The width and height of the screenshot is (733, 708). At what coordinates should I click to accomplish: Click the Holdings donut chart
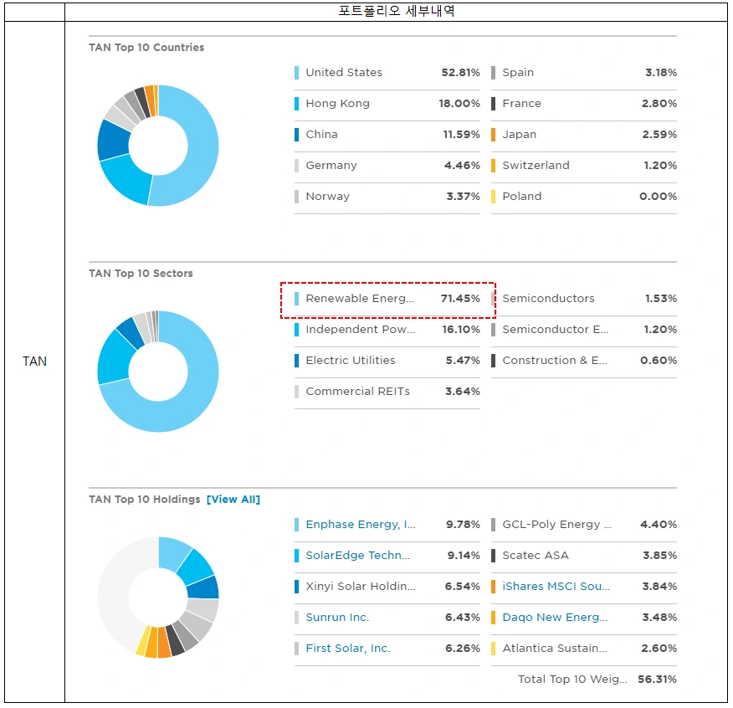[x=158, y=598]
